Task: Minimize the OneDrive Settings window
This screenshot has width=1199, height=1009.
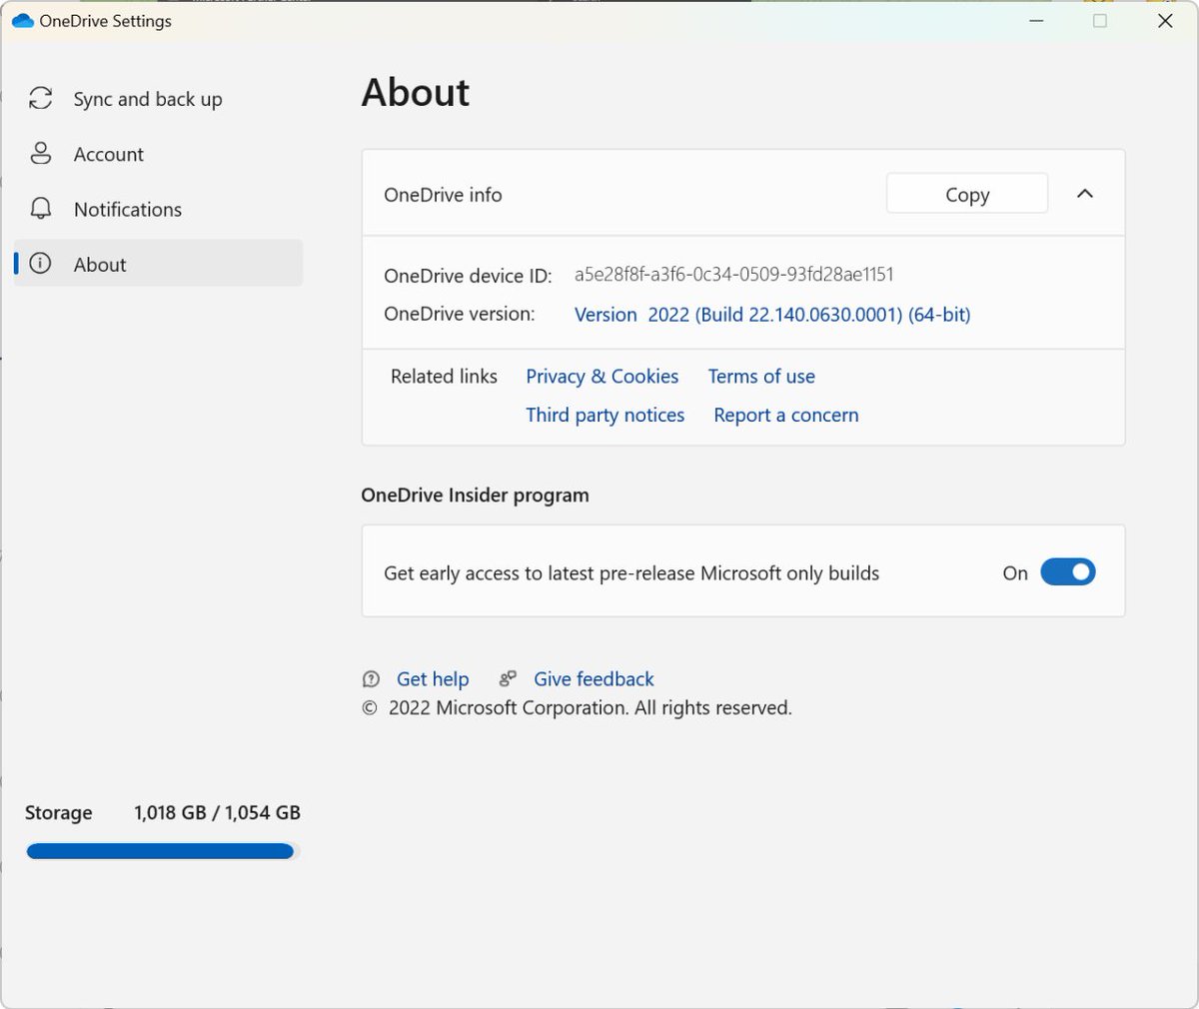Action: point(1036,20)
